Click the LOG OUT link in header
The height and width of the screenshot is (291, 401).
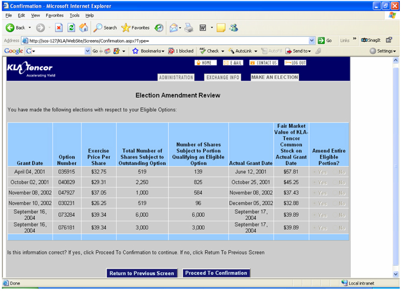pyautogui.click(x=295, y=62)
